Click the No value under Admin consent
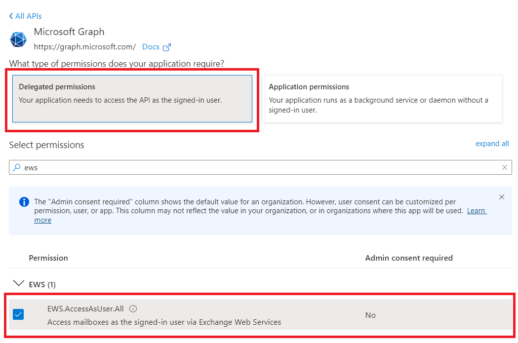The height and width of the screenshot is (343, 518). point(370,315)
